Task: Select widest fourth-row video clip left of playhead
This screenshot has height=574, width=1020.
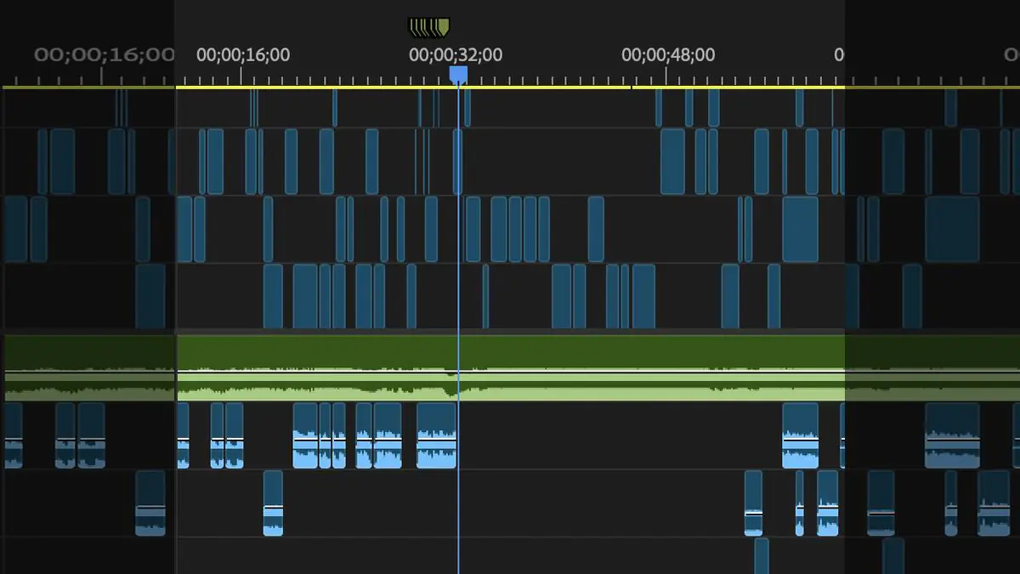Action: tap(305, 296)
